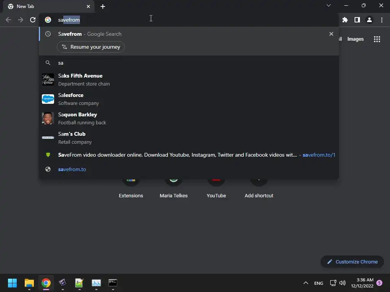Open Chrome three-dot menu
This screenshot has width=390, height=292.
pyautogui.click(x=382, y=20)
